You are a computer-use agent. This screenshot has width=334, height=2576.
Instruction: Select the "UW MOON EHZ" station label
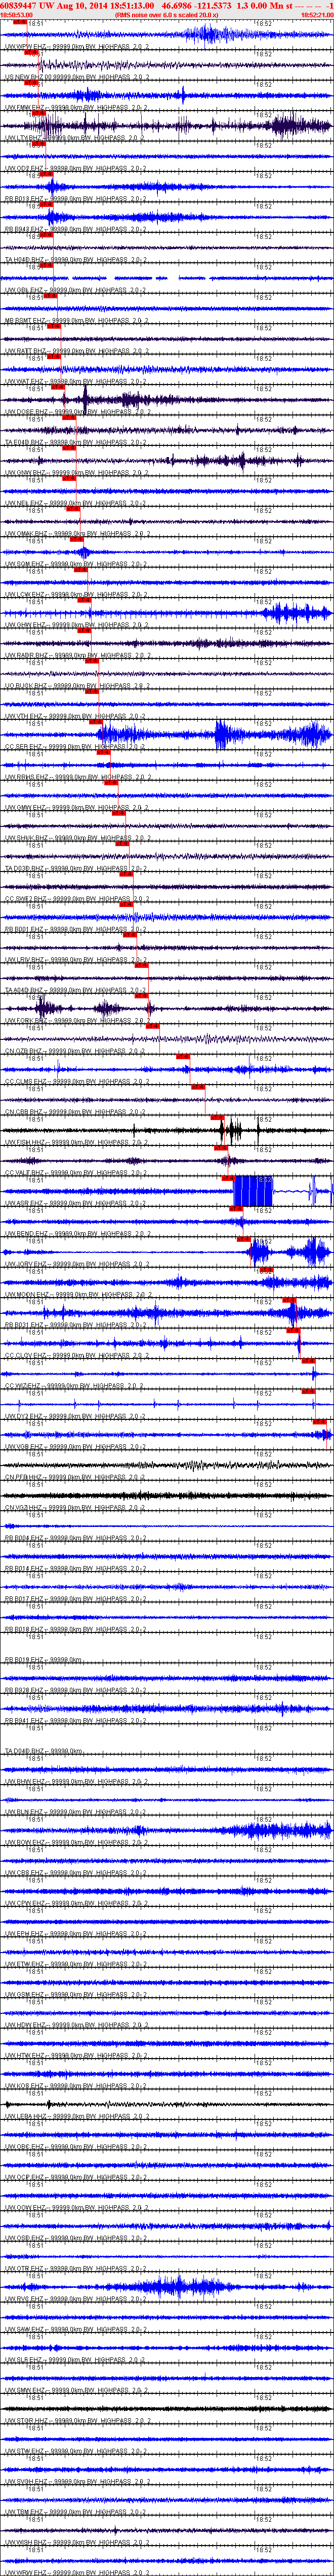pyautogui.click(x=28, y=1295)
